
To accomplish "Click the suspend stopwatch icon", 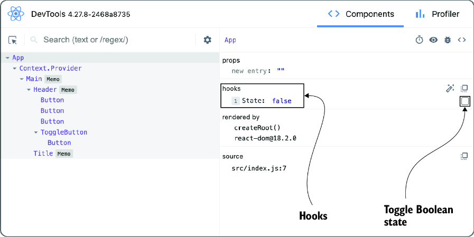I will click(419, 40).
